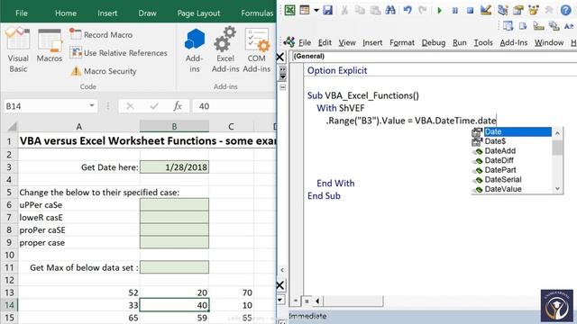577x324 pixels.
Task: Click the Enter checkmark beside formula bar
Action: tap(154, 106)
